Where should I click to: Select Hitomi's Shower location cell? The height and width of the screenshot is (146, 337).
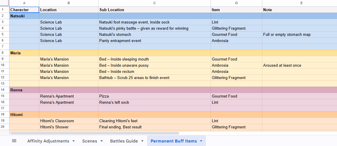[x=69, y=127]
